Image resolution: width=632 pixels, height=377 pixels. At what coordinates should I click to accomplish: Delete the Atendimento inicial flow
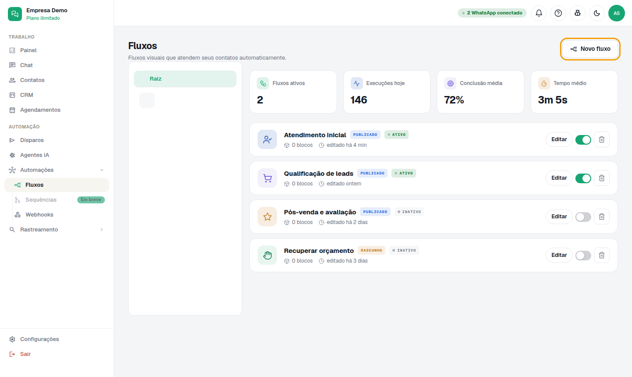click(x=602, y=139)
